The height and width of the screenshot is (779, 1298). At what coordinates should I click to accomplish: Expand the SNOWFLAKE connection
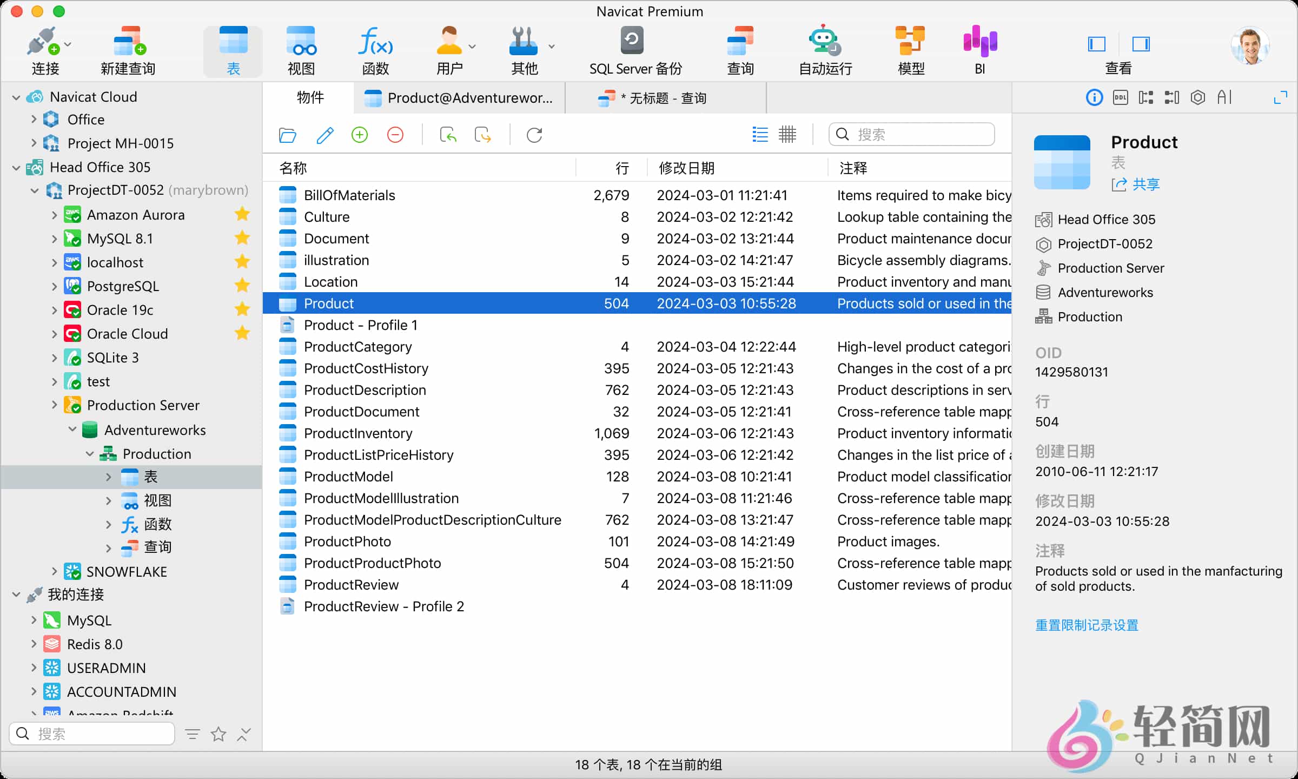click(x=55, y=571)
